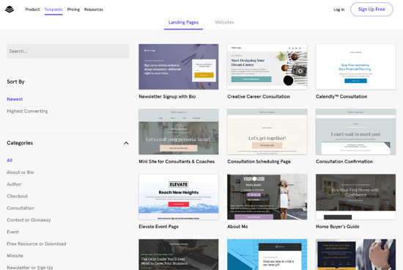
Task: Click the Calendly Consultation title text
Action: pos(341,97)
